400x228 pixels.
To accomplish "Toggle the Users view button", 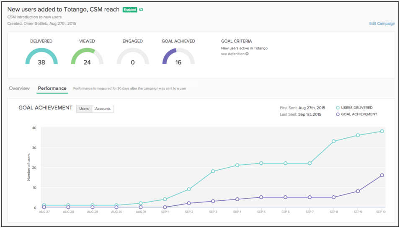I will 84,109.
